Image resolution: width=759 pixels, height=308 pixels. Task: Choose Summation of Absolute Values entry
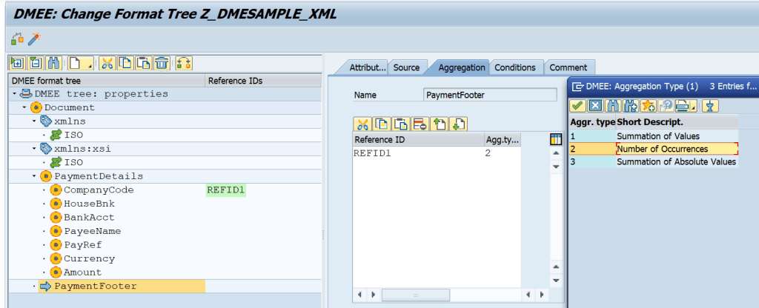676,161
